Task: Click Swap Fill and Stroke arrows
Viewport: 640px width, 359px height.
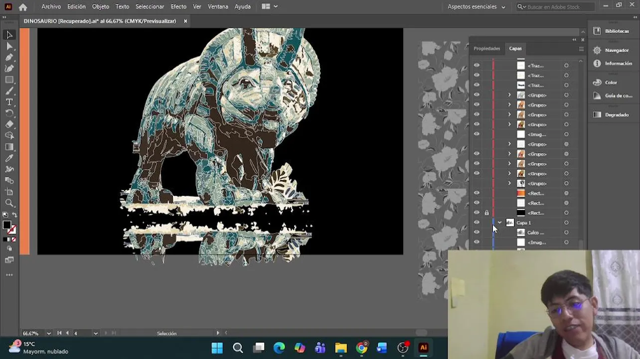Action: [x=14, y=215]
